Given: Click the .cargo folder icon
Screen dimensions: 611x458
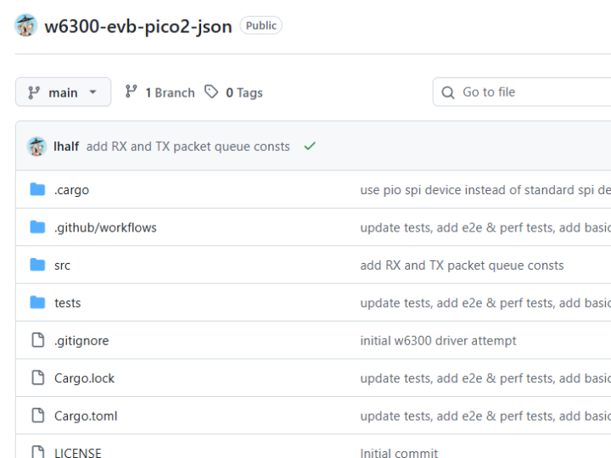Looking at the screenshot, I should pos(37,190).
